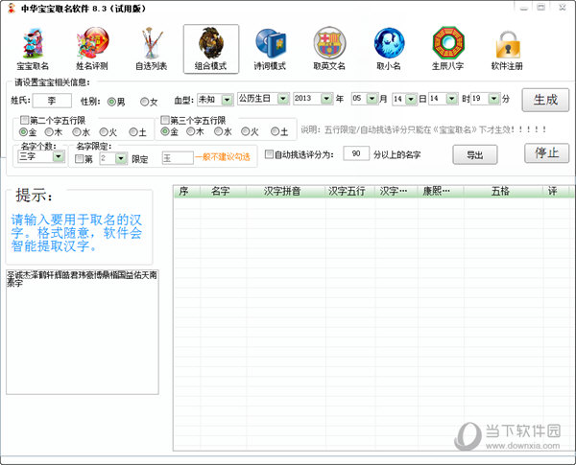Sort by the 汉字拼音 column header

coord(286,191)
